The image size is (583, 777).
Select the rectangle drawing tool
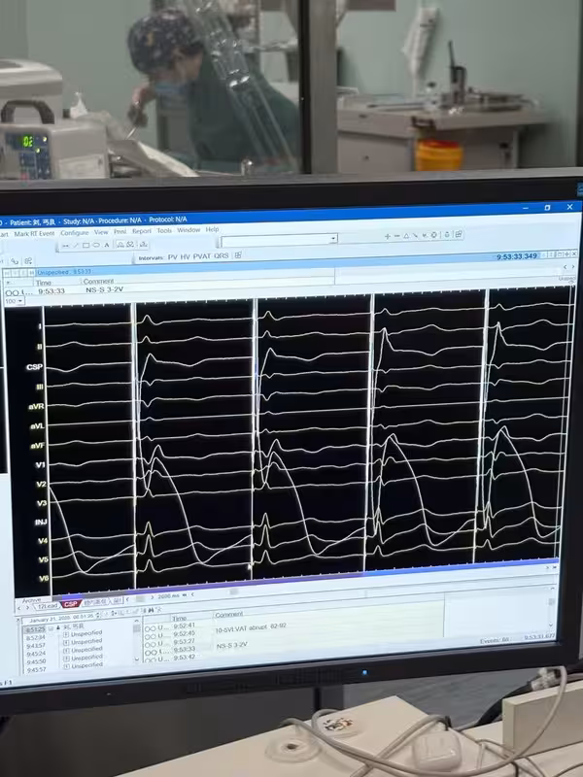pos(86,246)
